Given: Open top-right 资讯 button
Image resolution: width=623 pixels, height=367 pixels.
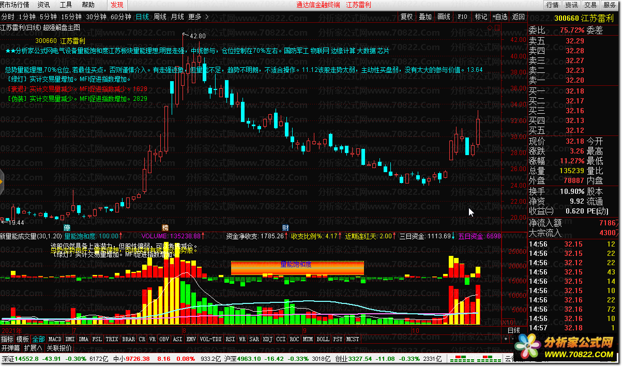Looking at the screenshot, I should 571,5.
